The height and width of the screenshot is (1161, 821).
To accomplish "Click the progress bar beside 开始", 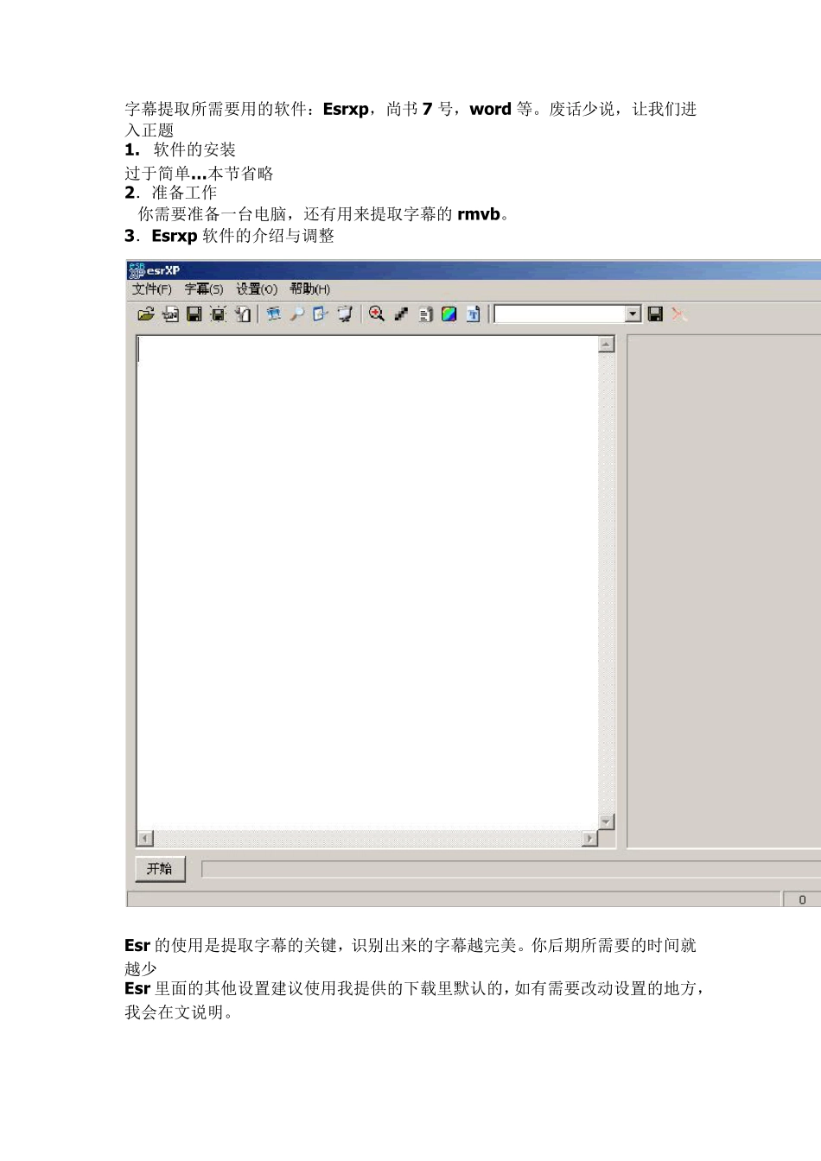I will (x=511, y=869).
